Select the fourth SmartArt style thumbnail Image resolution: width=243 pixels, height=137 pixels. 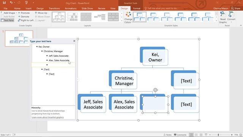[x=181, y=17]
